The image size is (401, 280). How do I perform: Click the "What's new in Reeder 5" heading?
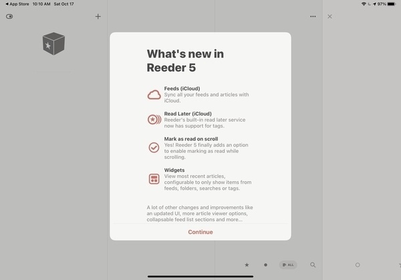pos(189,59)
